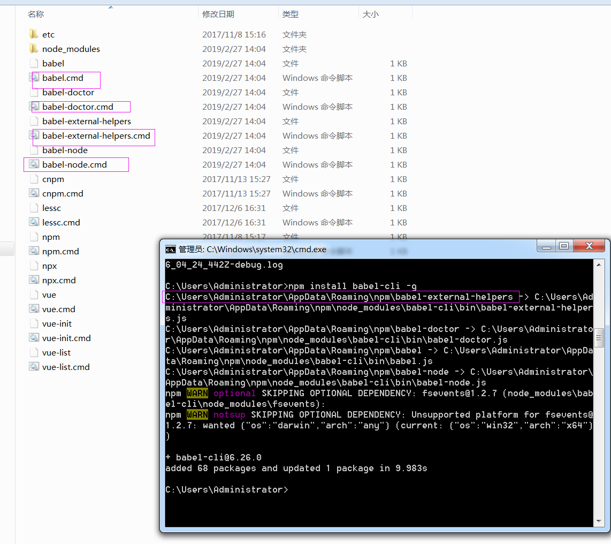The width and height of the screenshot is (611, 544).
Task: Click the npm.cmd script icon
Action: [x=34, y=251]
